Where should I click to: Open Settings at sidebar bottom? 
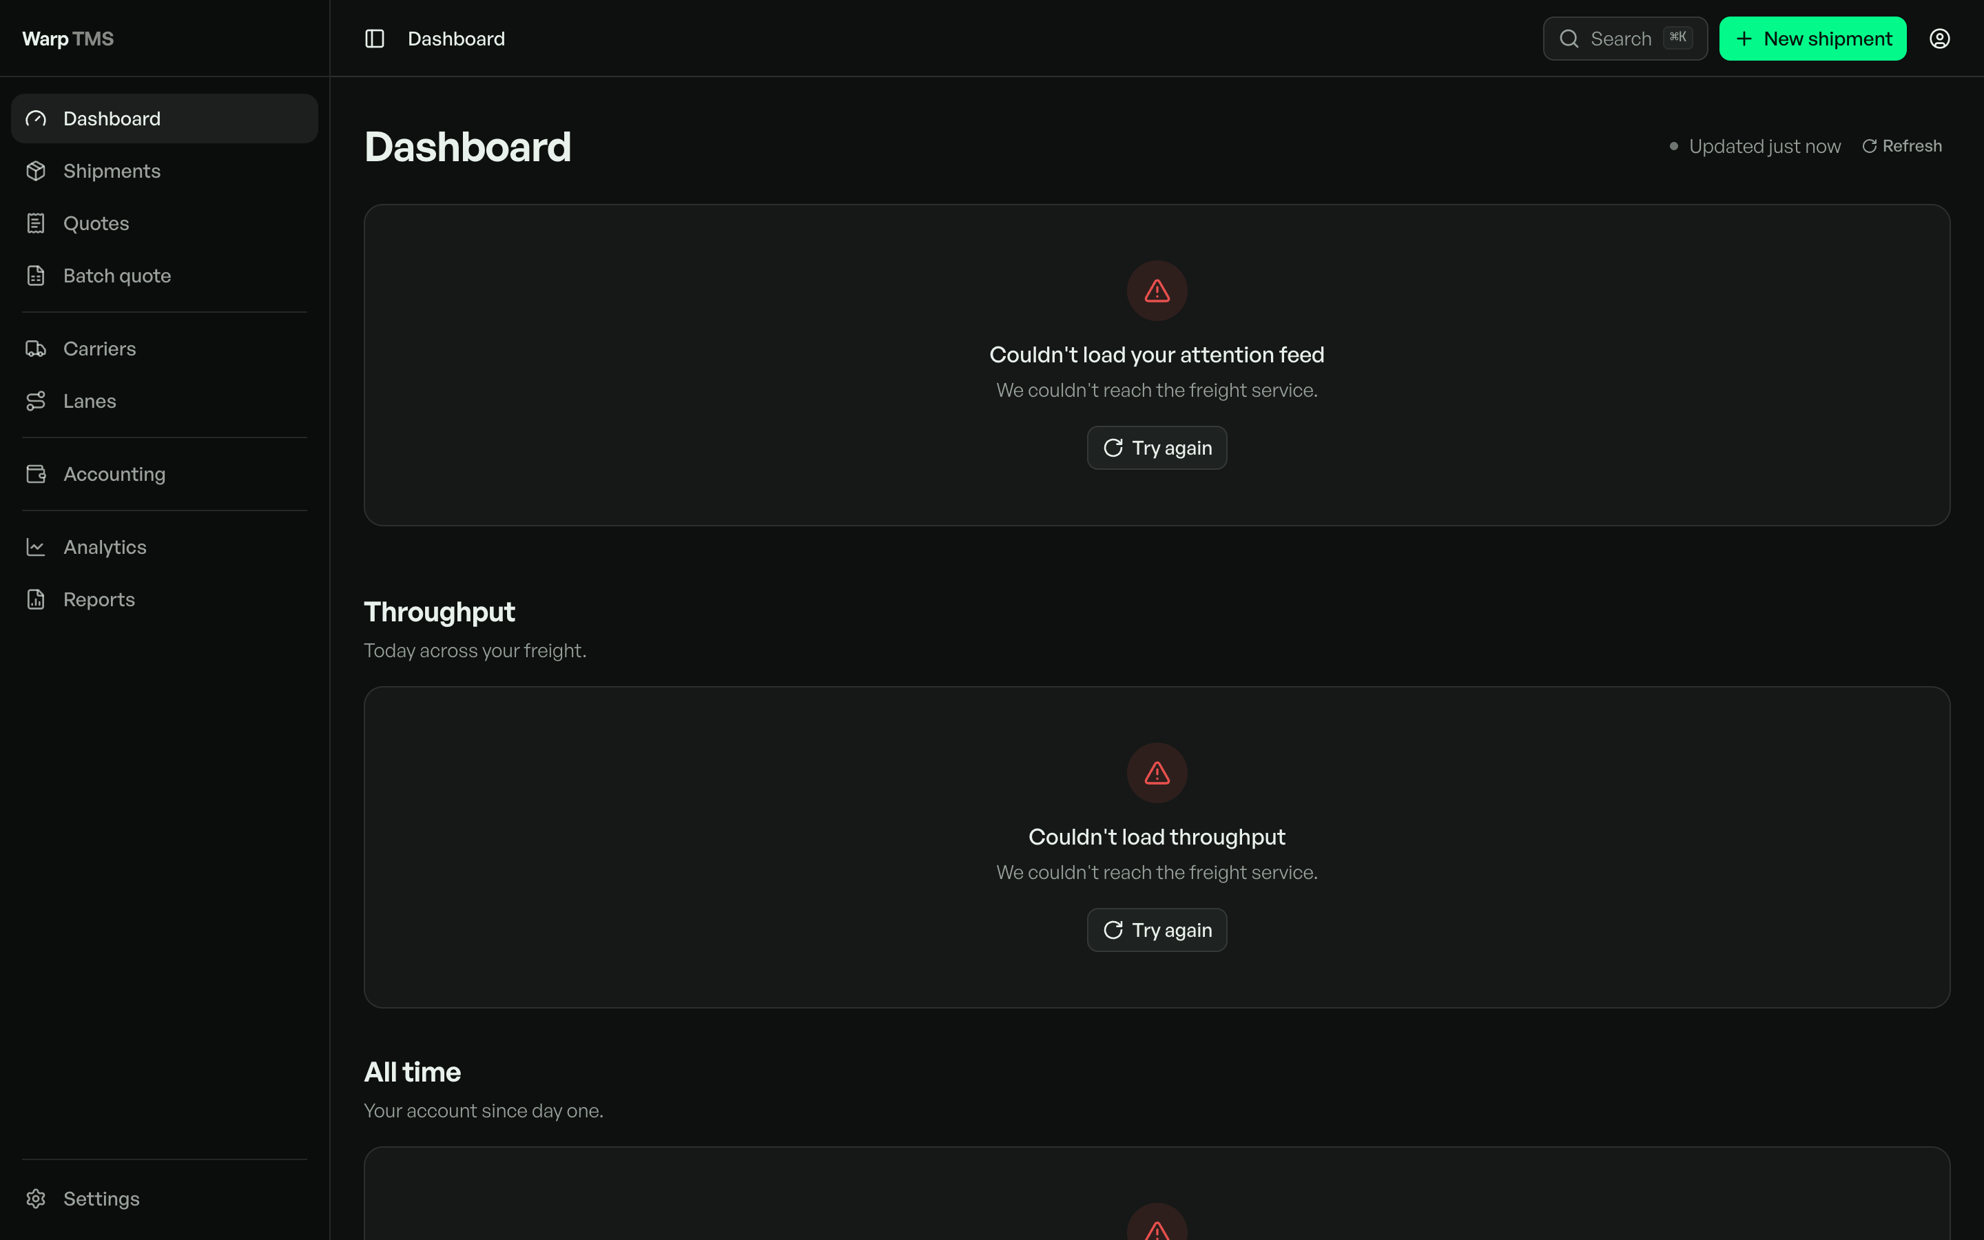tap(164, 1199)
